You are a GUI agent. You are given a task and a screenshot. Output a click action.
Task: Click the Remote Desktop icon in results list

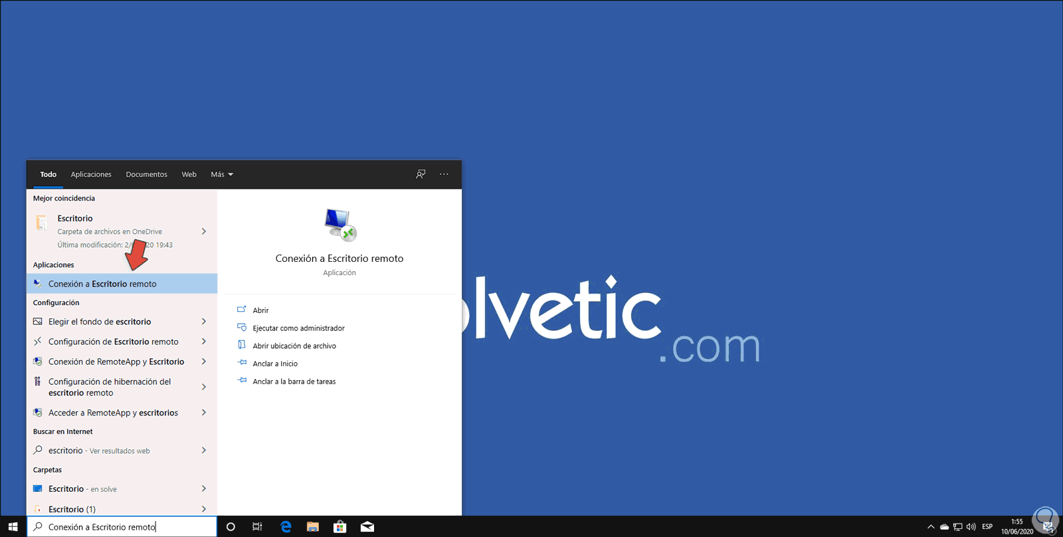(38, 284)
